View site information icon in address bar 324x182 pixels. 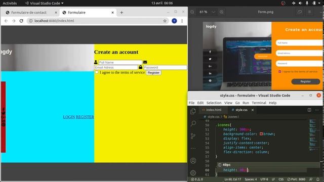point(30,21)
